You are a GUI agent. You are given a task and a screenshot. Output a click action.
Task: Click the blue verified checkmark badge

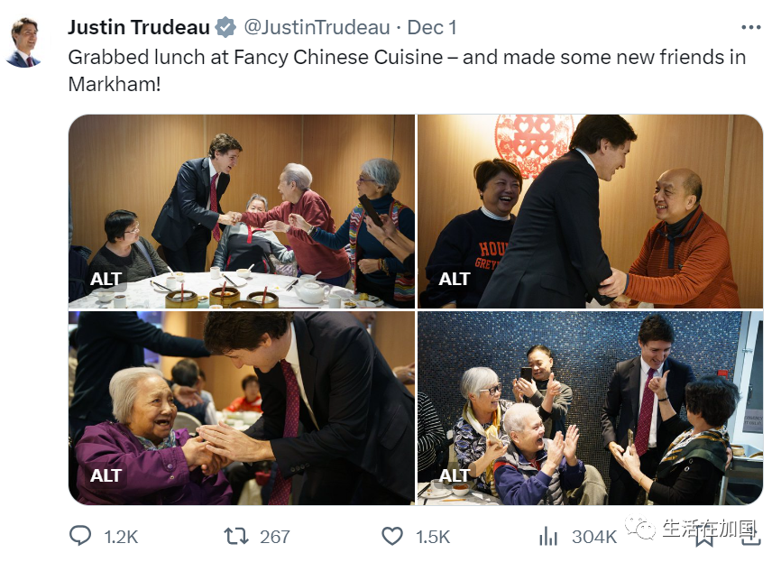225,27
